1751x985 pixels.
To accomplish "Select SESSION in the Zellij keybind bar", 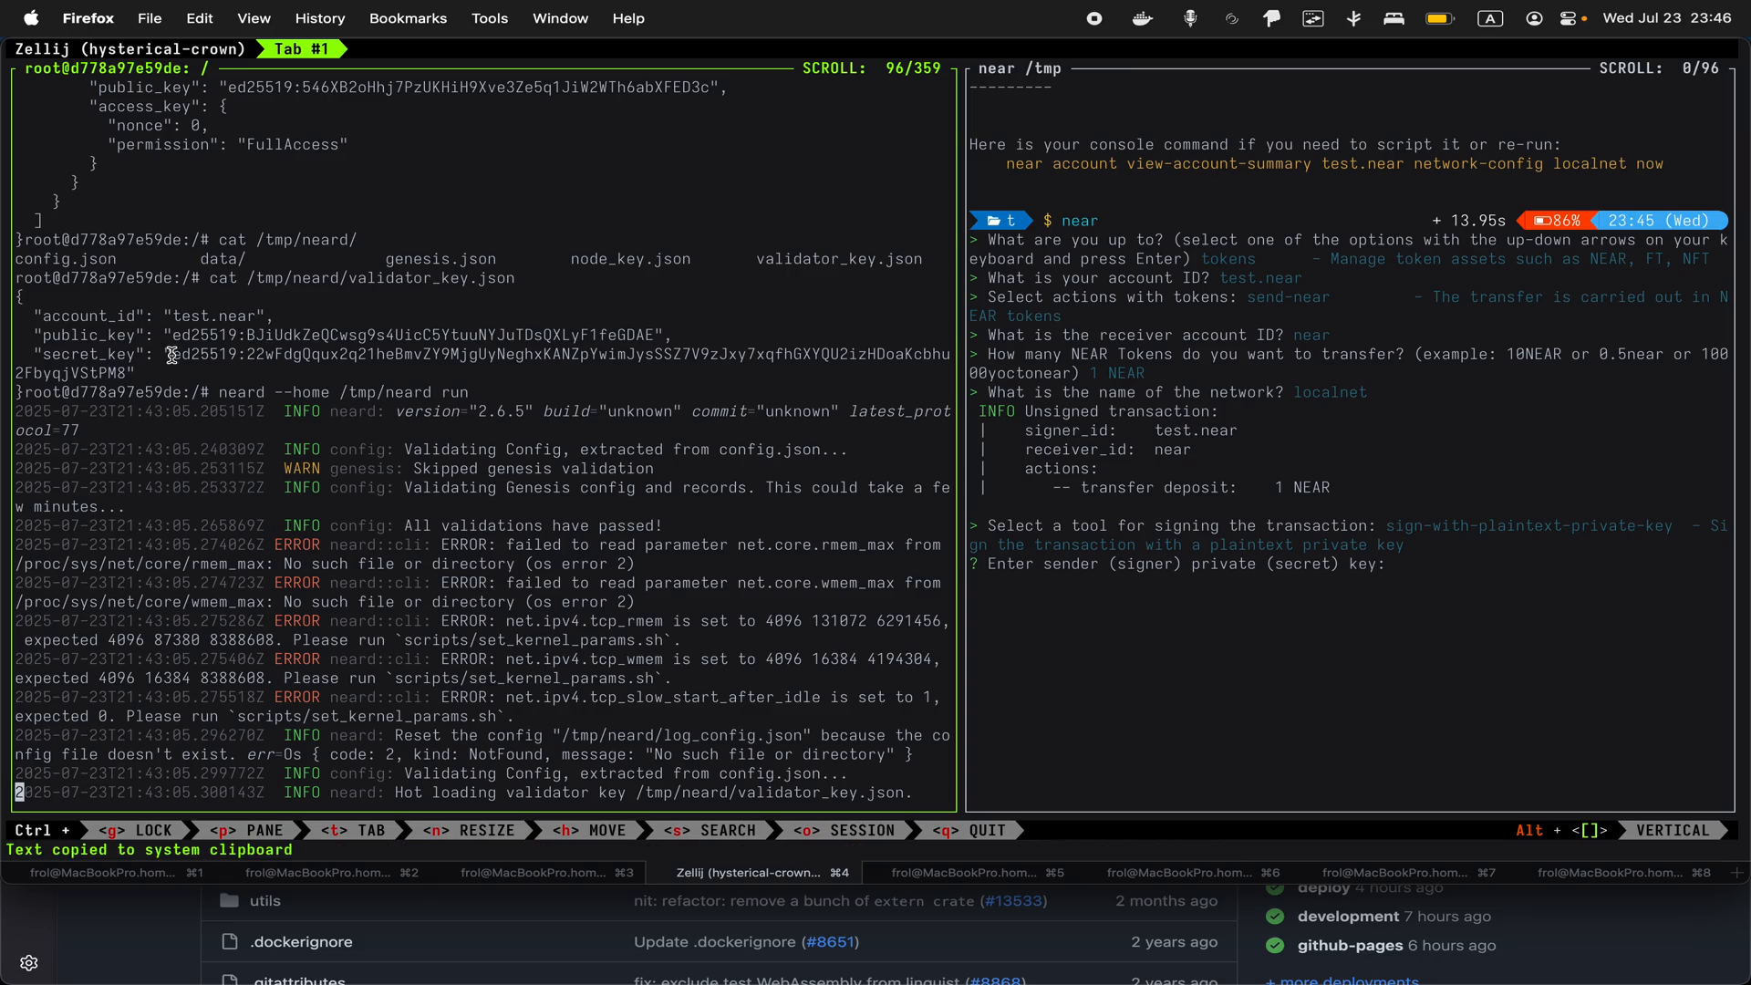I will (x=845, y=830).
